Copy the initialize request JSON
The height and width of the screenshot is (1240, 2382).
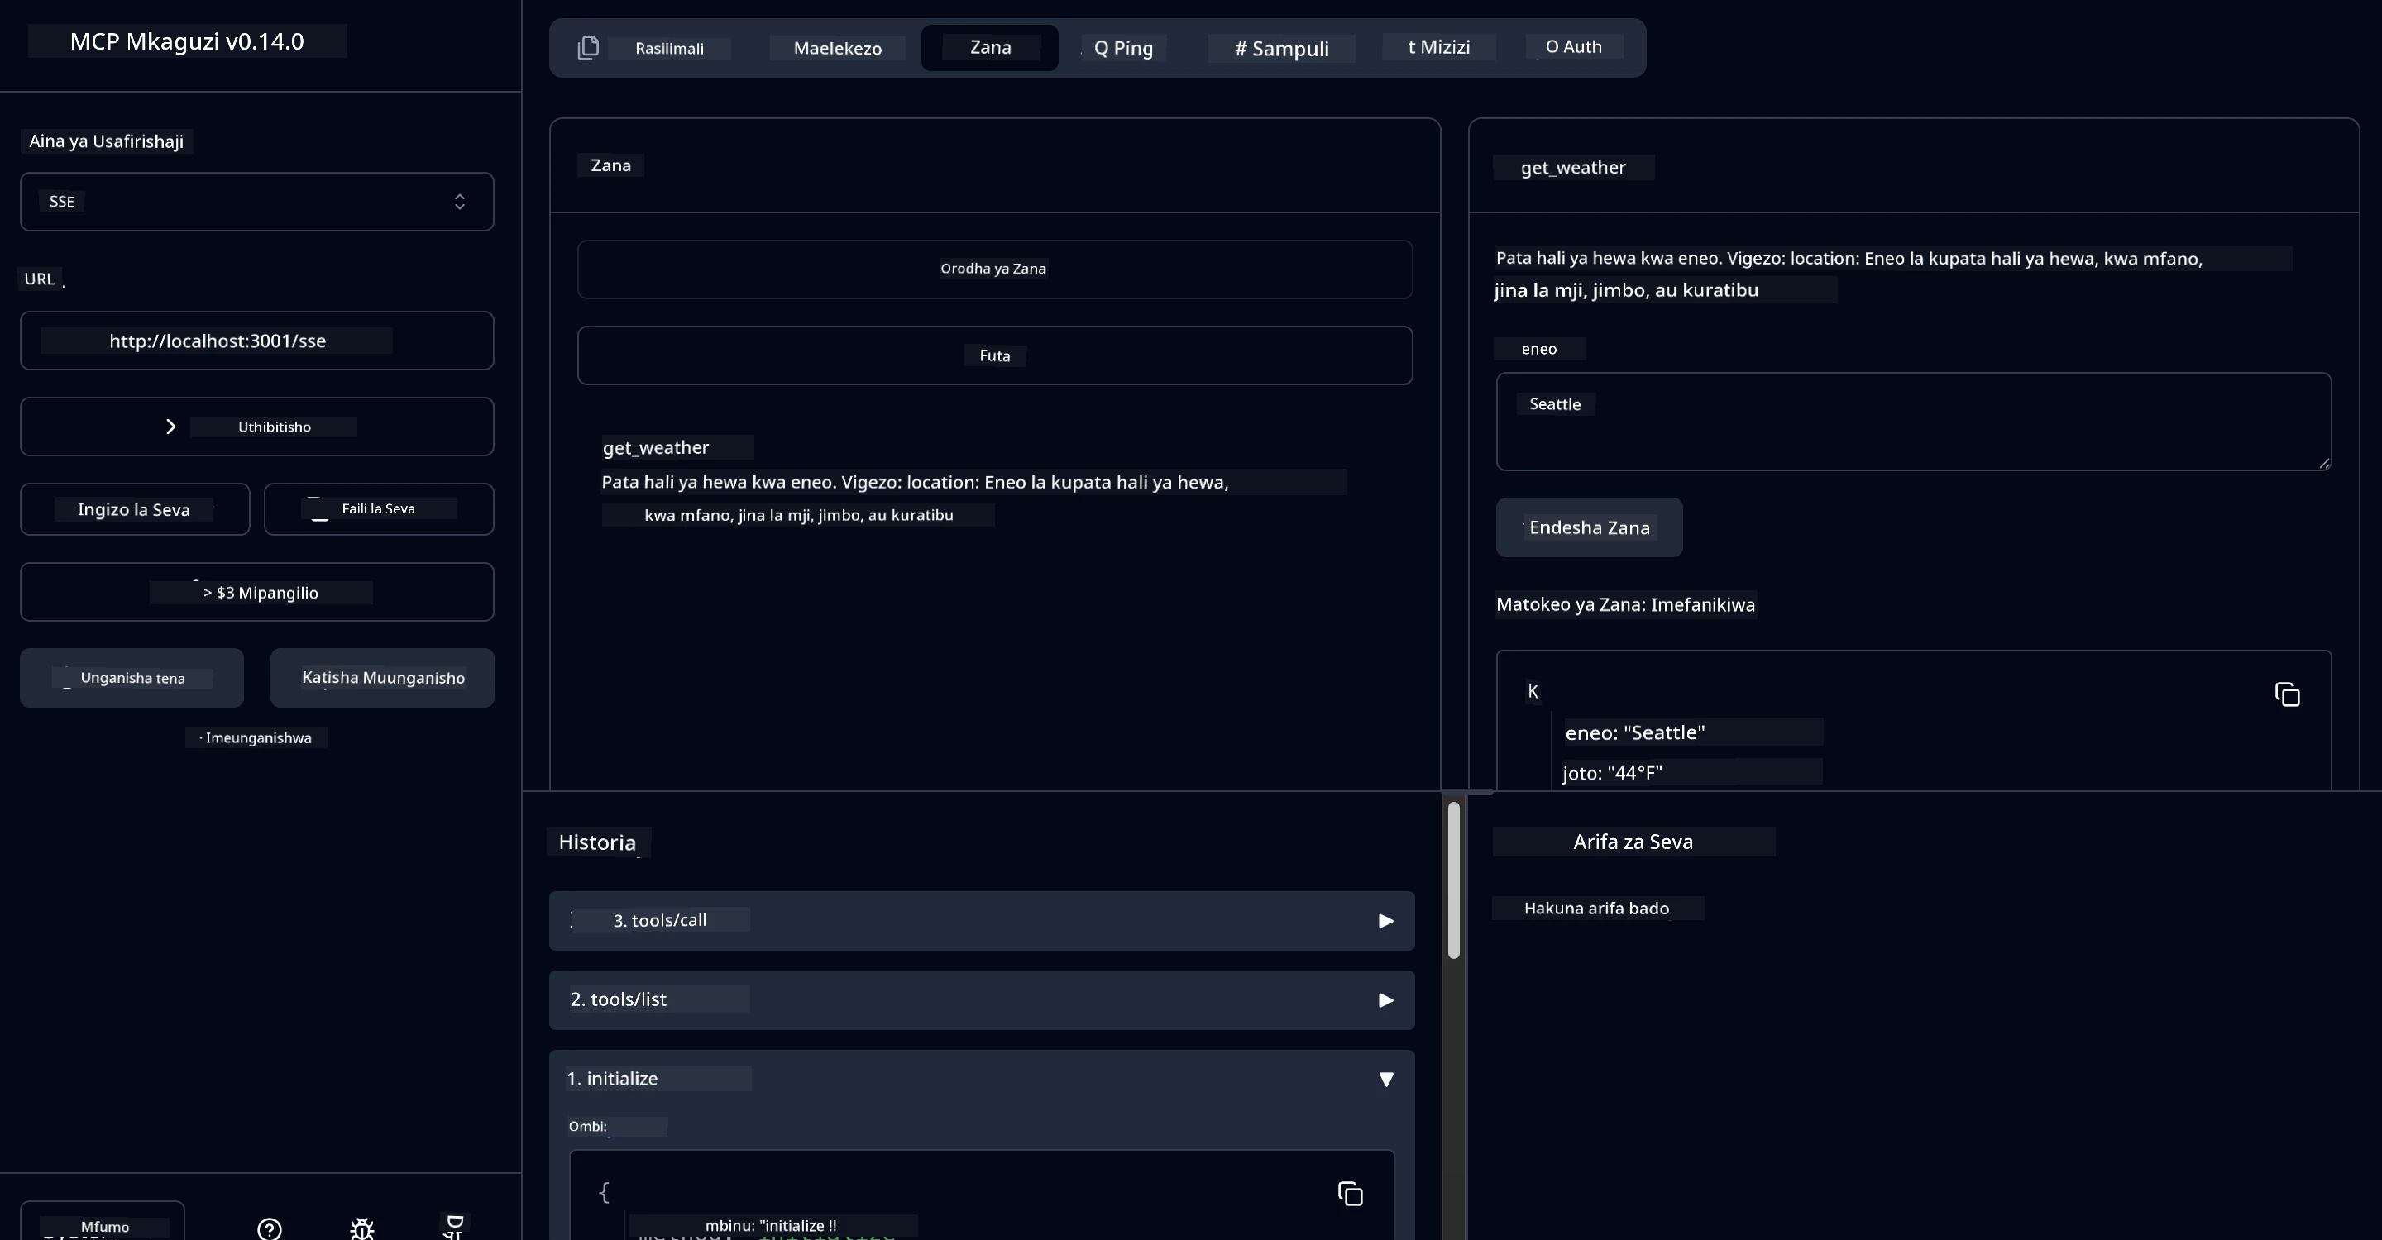1350,1194
